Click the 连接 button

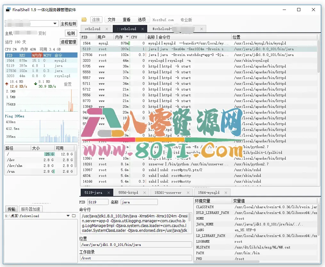(96, 19)
